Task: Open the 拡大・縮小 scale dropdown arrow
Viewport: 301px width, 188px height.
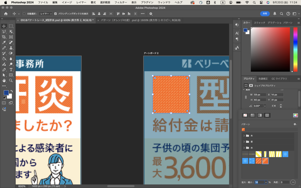Action: click(x=266, y=182)
